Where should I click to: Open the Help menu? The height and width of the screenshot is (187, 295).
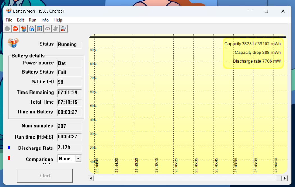58,20
